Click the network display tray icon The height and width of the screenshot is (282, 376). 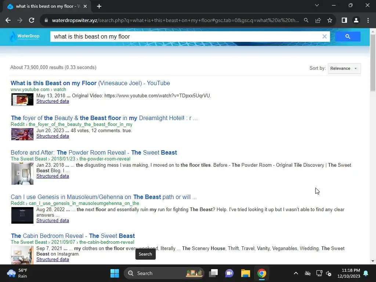point(319,273)
